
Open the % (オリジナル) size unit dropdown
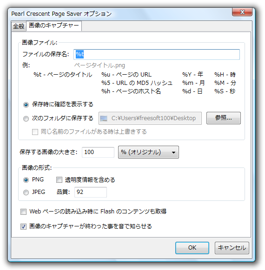point(148,152)
